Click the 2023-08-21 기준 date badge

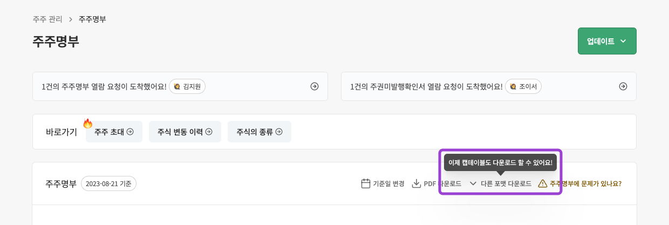point(108,183)
